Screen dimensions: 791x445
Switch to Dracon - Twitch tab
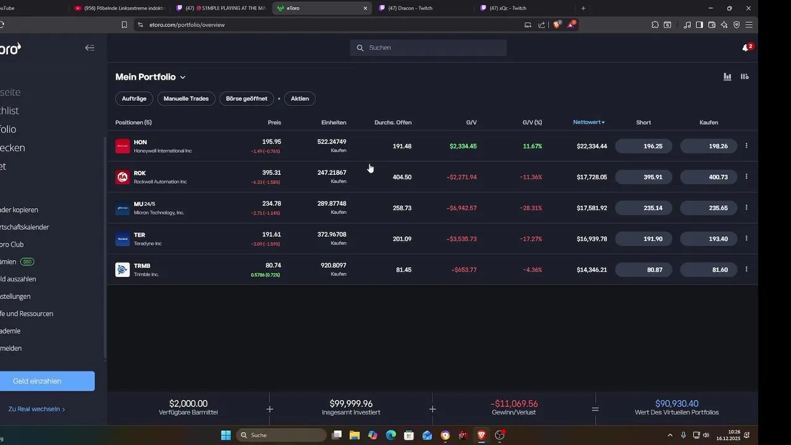coord(423,8)
